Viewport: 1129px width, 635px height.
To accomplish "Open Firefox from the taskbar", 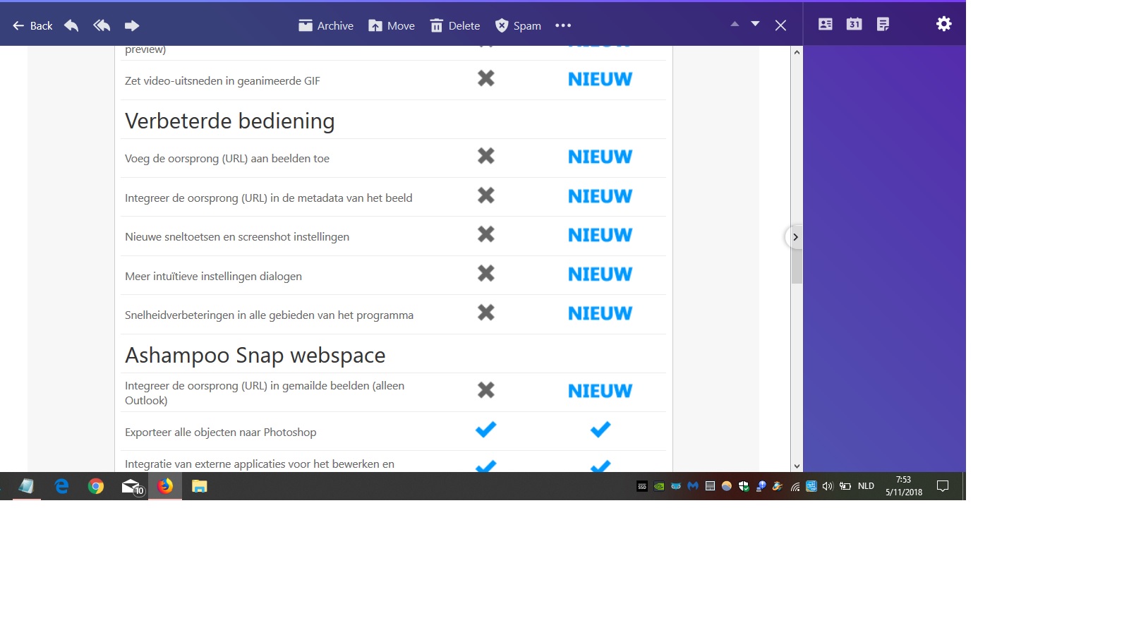I will click(165, 486).
